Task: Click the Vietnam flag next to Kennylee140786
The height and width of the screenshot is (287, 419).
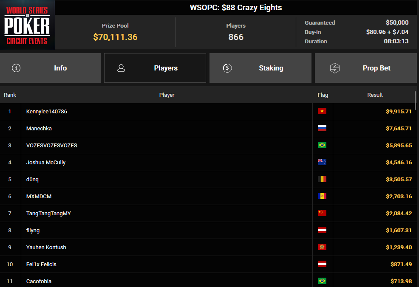Action: pyautogui.click(x=322, y=111)
